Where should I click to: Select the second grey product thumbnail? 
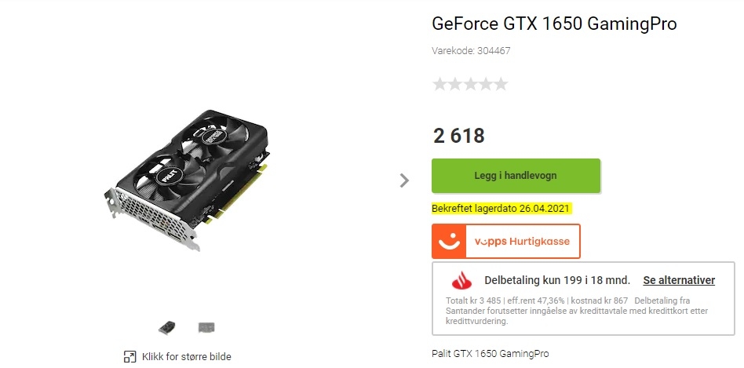pos(206,327)
